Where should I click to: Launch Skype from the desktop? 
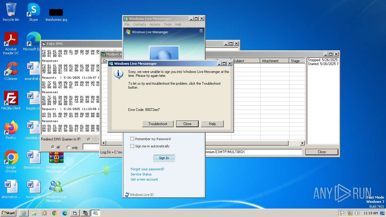click(33, 12)
